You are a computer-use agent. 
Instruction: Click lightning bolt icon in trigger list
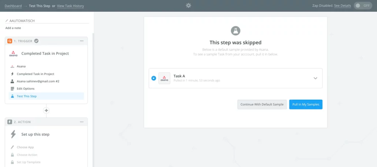[12, 74]
